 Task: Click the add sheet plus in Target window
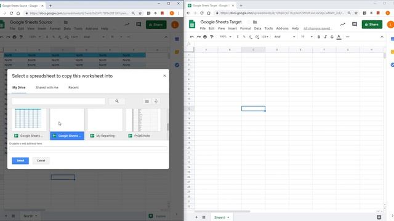[x=196, y=217]
